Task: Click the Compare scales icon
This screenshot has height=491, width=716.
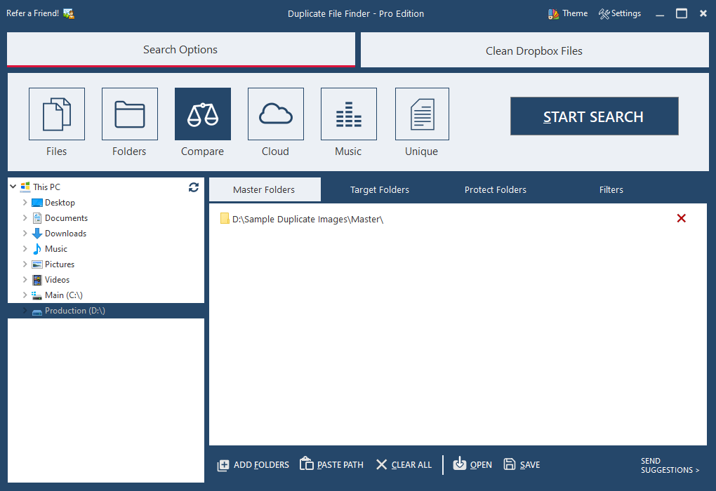Action: pyautogui.click(x=203, y=114)
